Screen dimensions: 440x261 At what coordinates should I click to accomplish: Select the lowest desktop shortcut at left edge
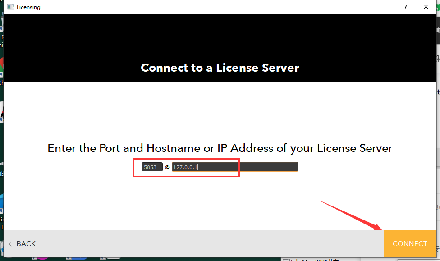click(1, 205)
